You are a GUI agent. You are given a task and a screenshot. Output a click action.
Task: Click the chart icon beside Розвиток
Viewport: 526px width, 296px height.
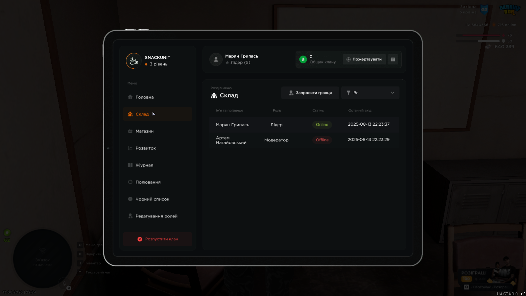(130, 148)
